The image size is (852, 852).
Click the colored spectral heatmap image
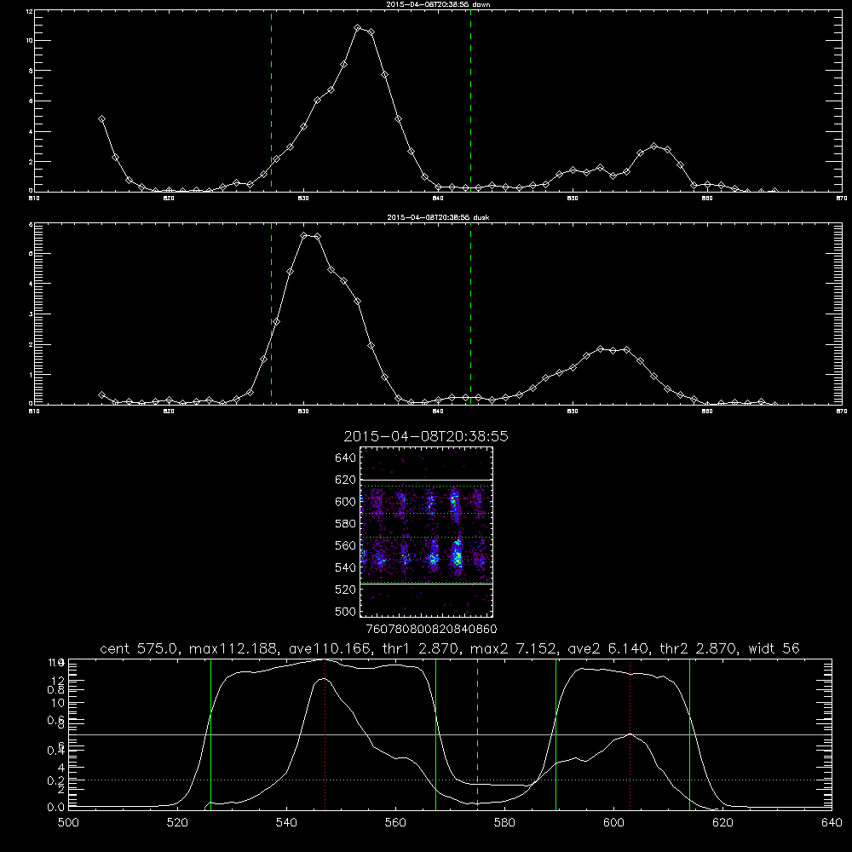[427, 532]
